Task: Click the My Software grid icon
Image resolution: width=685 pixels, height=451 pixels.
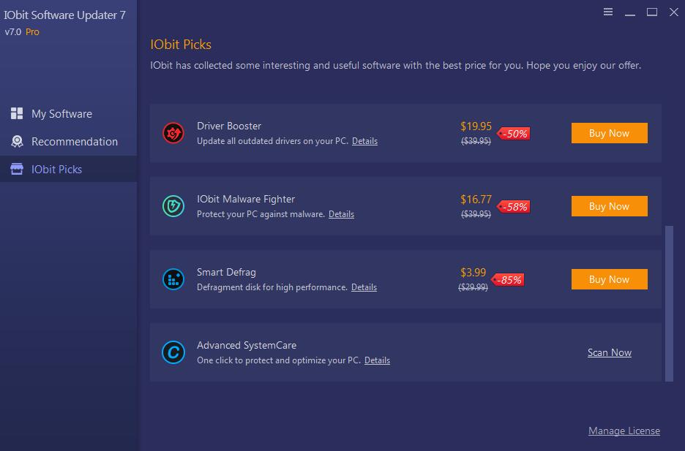Action: (x=17, y=113)
